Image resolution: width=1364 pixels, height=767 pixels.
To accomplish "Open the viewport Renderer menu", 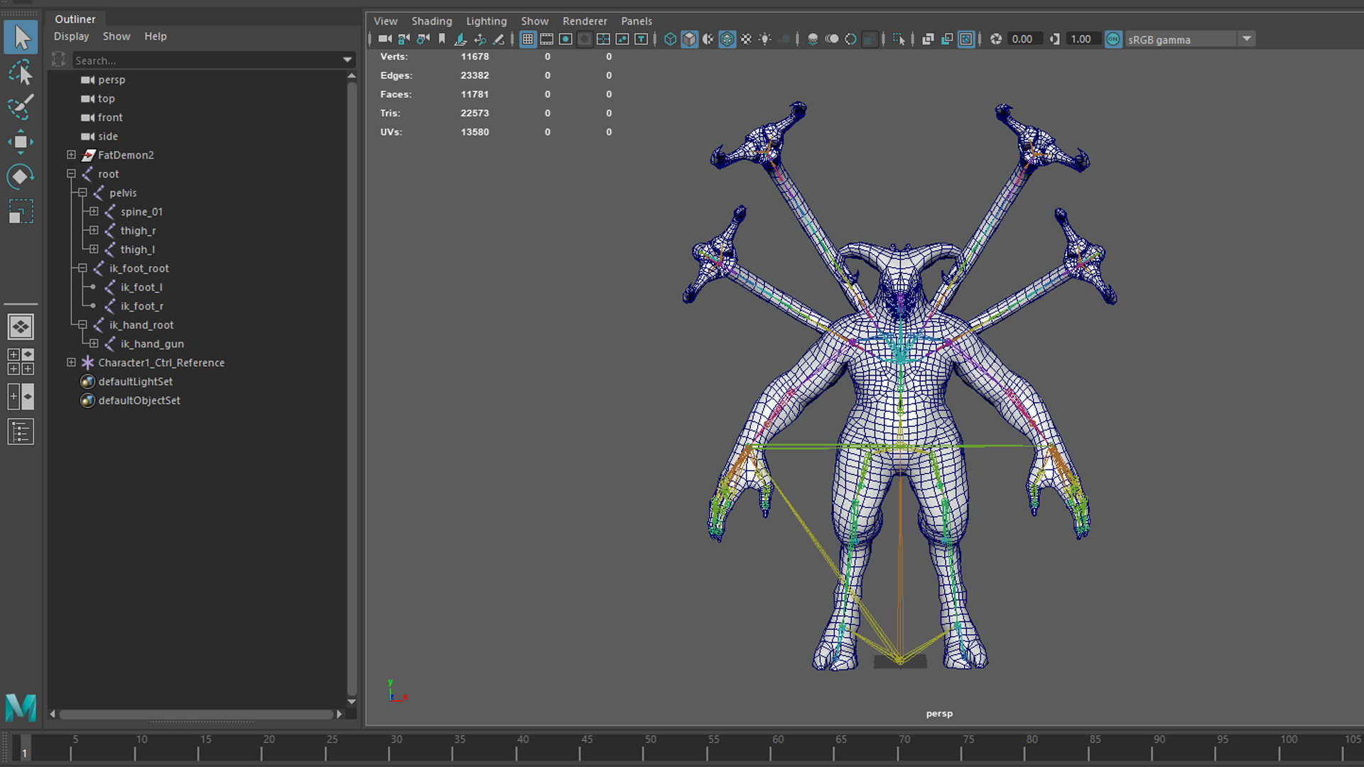I will point(585,21).
